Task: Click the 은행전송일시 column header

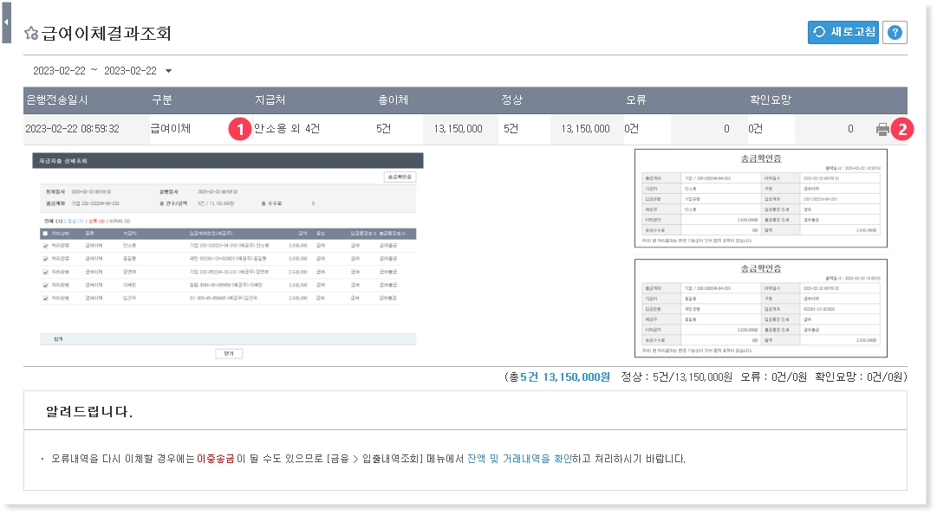Action: 58,100
